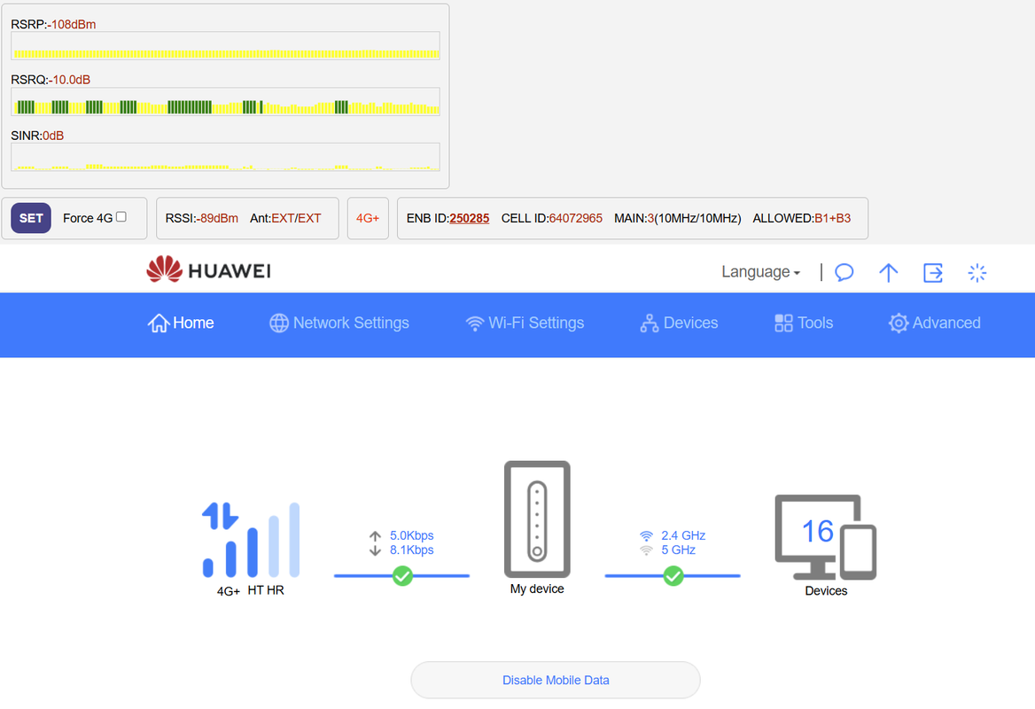Click Disable Mobile Data button
The width and height of the screenshot is (1035, 709).
pos(555,680)
